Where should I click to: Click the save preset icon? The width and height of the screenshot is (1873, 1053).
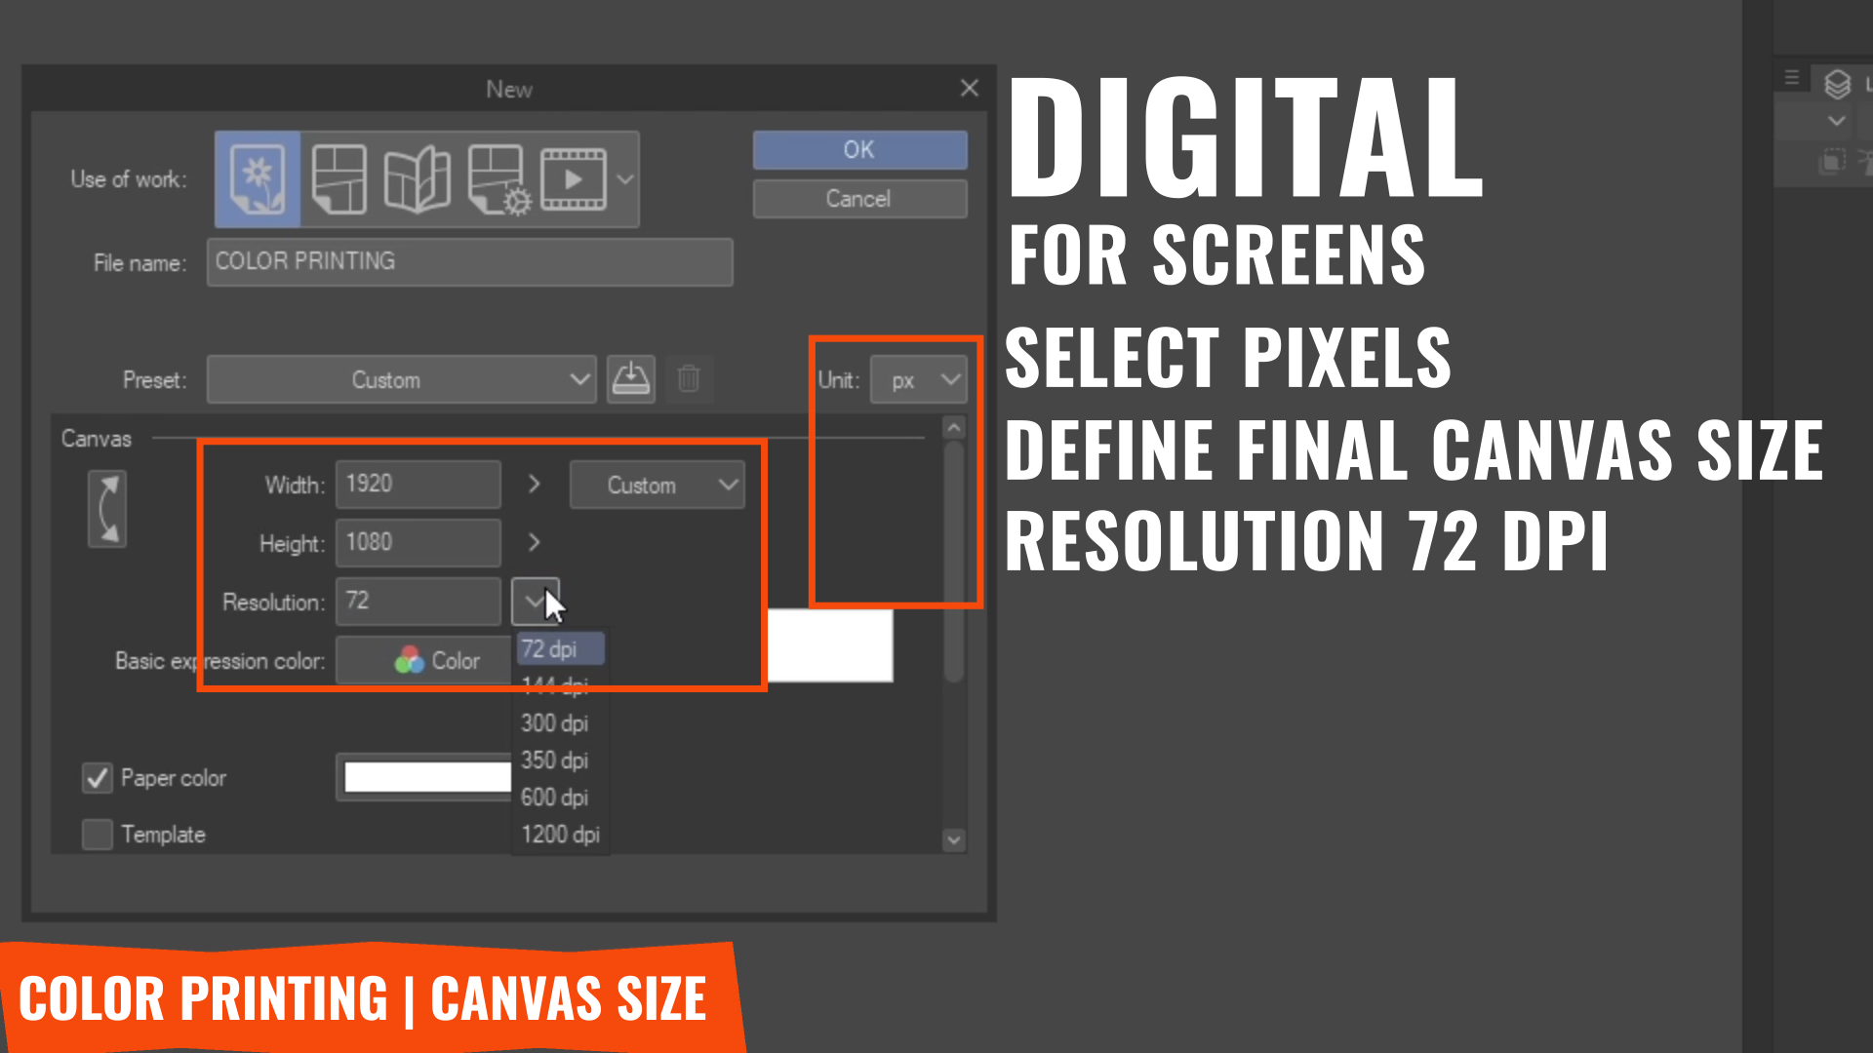tap(630, 378)
